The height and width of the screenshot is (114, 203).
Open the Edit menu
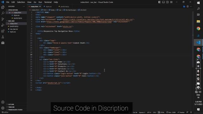coord(13,2)
